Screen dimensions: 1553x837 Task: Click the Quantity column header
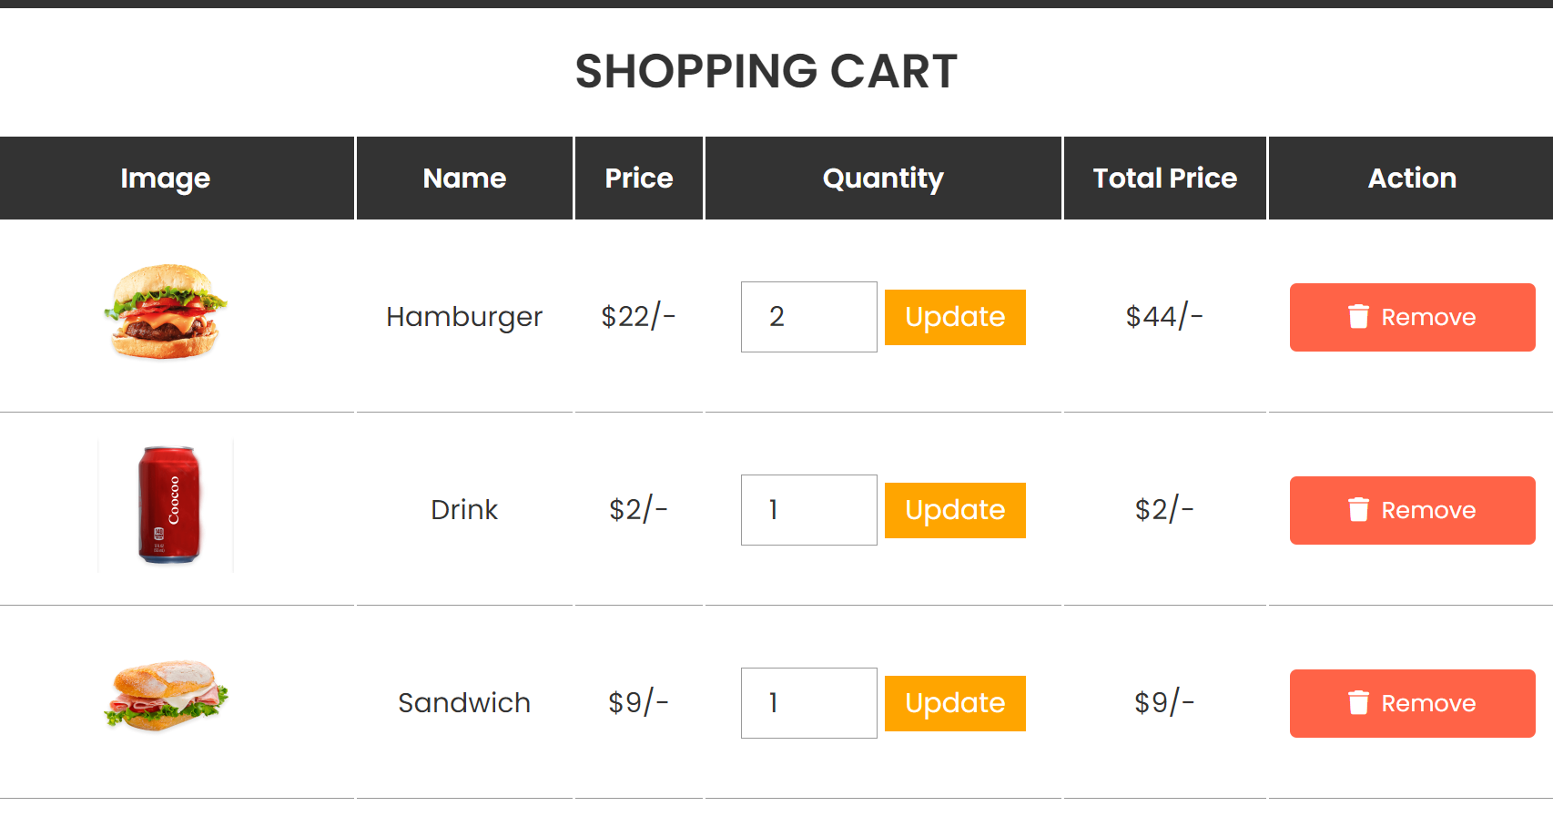click(883, 179)
